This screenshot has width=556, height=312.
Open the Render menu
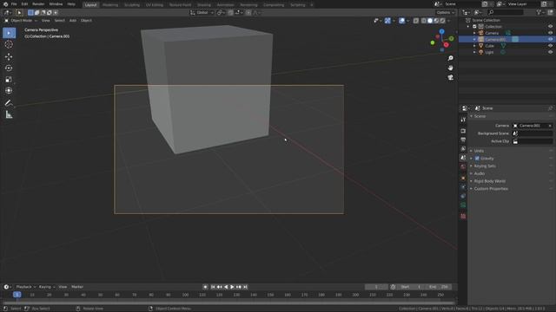pyautogui.click(x=38, y=4)
